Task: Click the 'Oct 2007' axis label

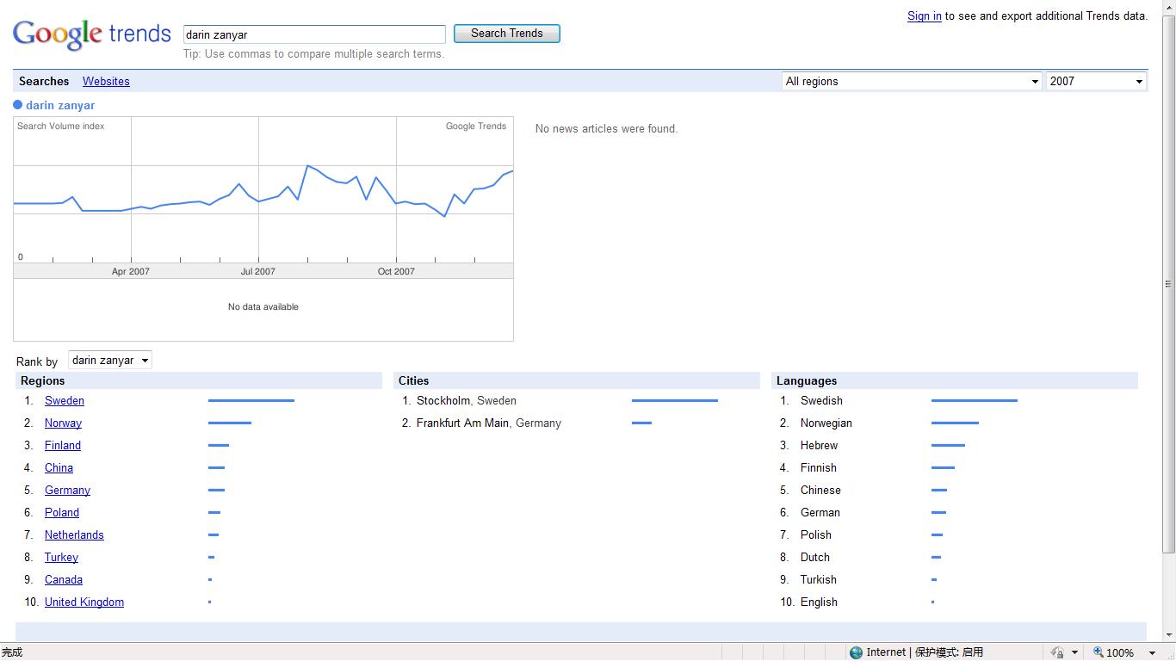Action: (x=396, y=271)
